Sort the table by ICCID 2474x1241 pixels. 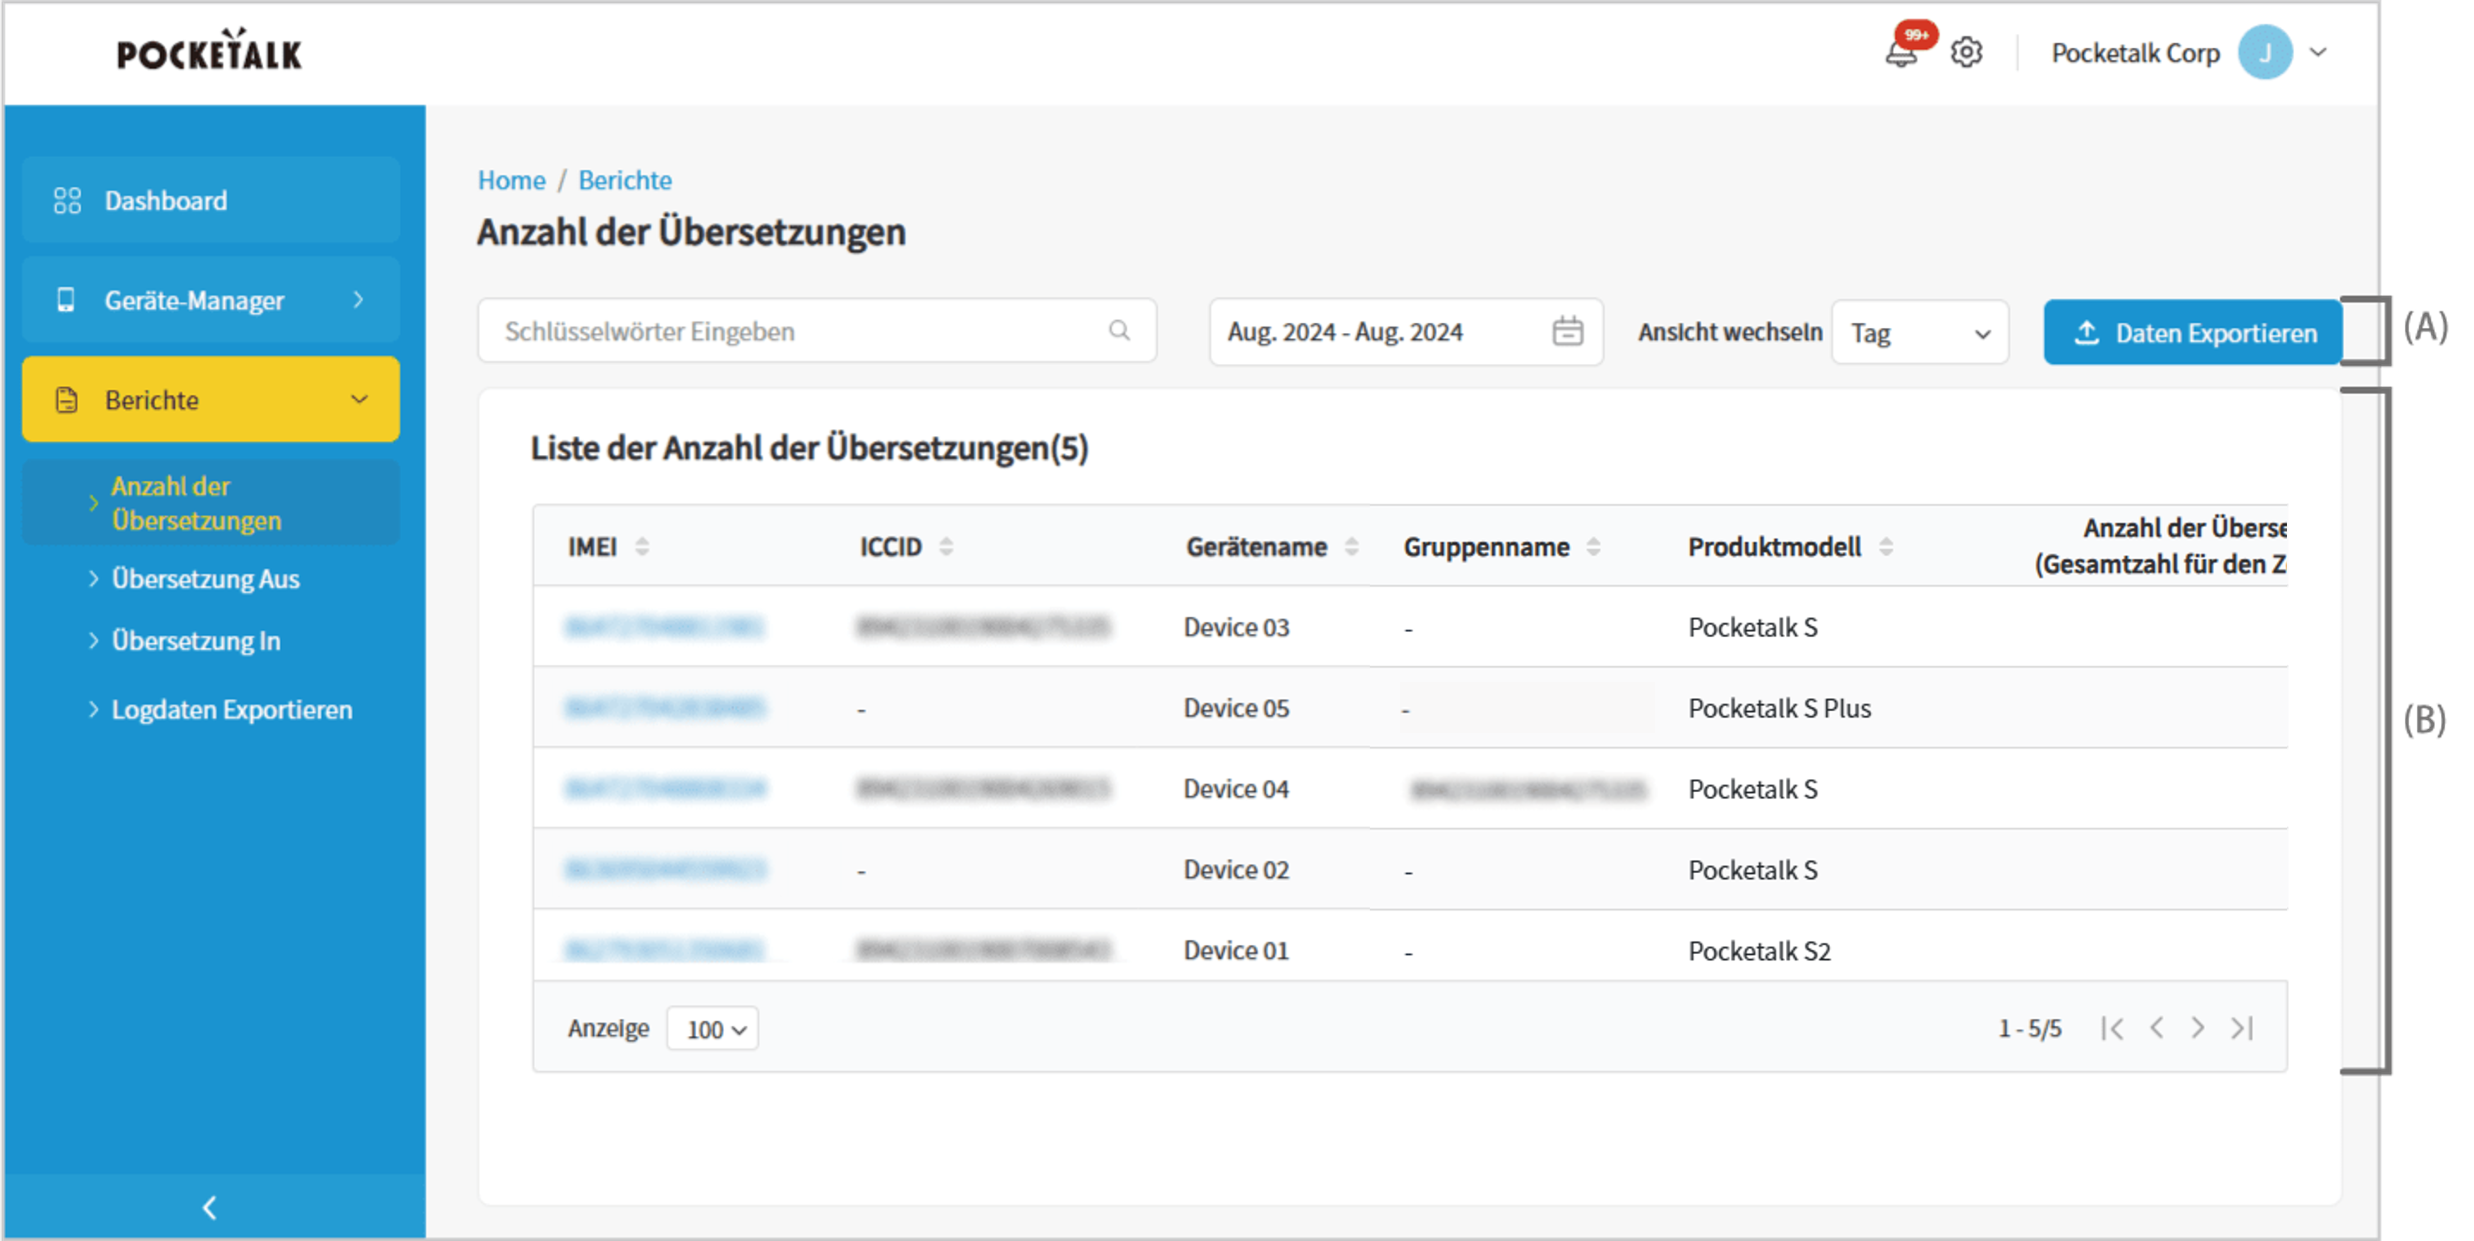[x=946, y=547]
